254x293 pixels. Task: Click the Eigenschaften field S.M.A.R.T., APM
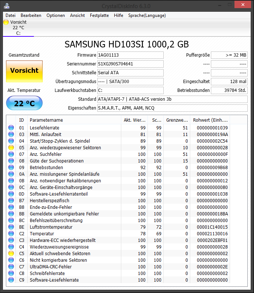(173, 108)
